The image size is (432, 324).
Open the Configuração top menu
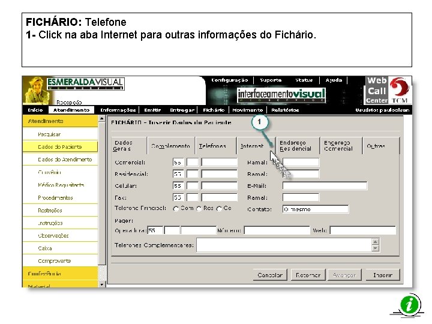pos(229,80)
